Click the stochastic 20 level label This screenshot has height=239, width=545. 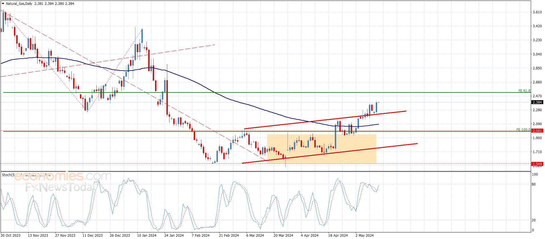click(534, 220)
